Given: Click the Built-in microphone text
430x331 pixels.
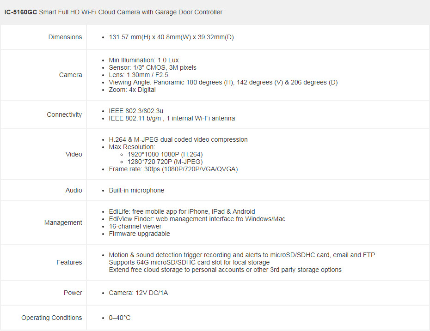Looking at the screenshot, I should [x=136, y=190].
